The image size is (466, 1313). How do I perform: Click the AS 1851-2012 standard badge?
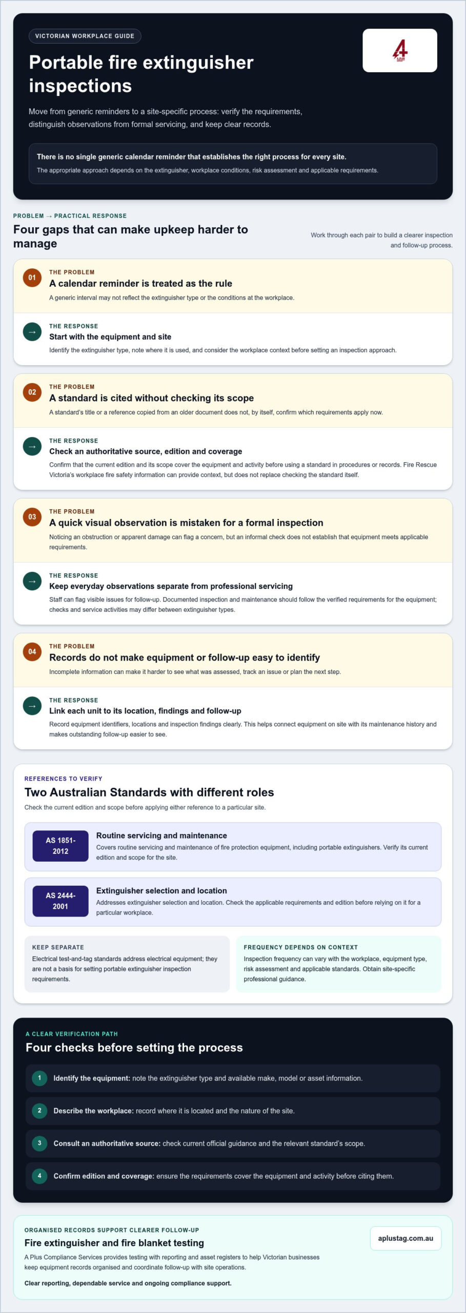pyautogui.click(x=60, y=846)
